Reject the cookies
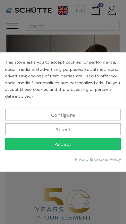126x224 pixels. pos(63,129)
